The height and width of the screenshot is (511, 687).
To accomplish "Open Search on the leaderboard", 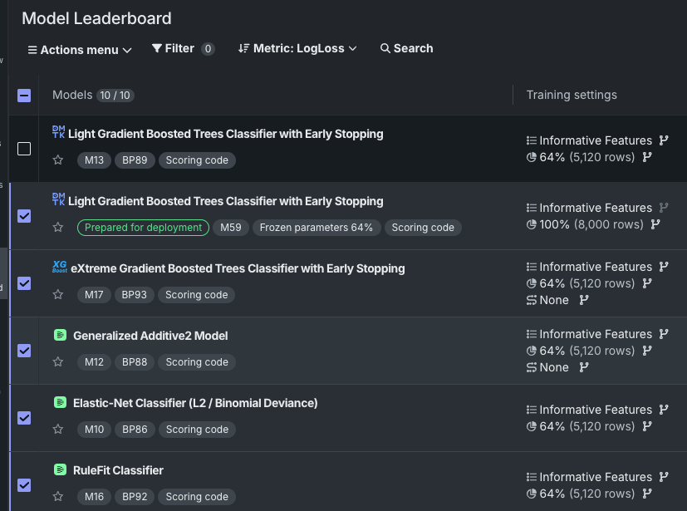I will [x=406, y=49].
